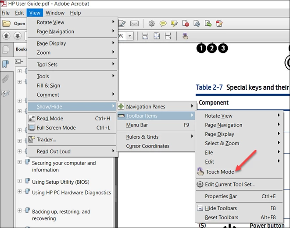This screenshot has width=290, height=228.
Task: Select Hide Toolbars F8 entry
Action: [239, 208]
